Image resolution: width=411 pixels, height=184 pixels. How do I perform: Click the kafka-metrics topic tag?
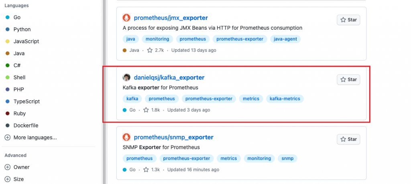[x=285, y=99]
